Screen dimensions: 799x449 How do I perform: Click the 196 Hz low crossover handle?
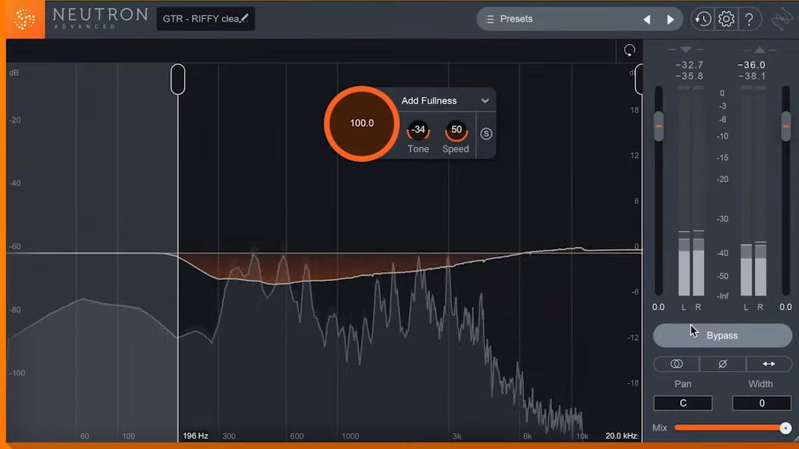pos(178,79)
